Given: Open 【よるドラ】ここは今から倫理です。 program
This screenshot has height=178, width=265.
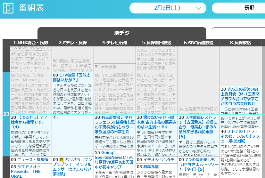Looking at the screenshot, I should pos(29,122).
